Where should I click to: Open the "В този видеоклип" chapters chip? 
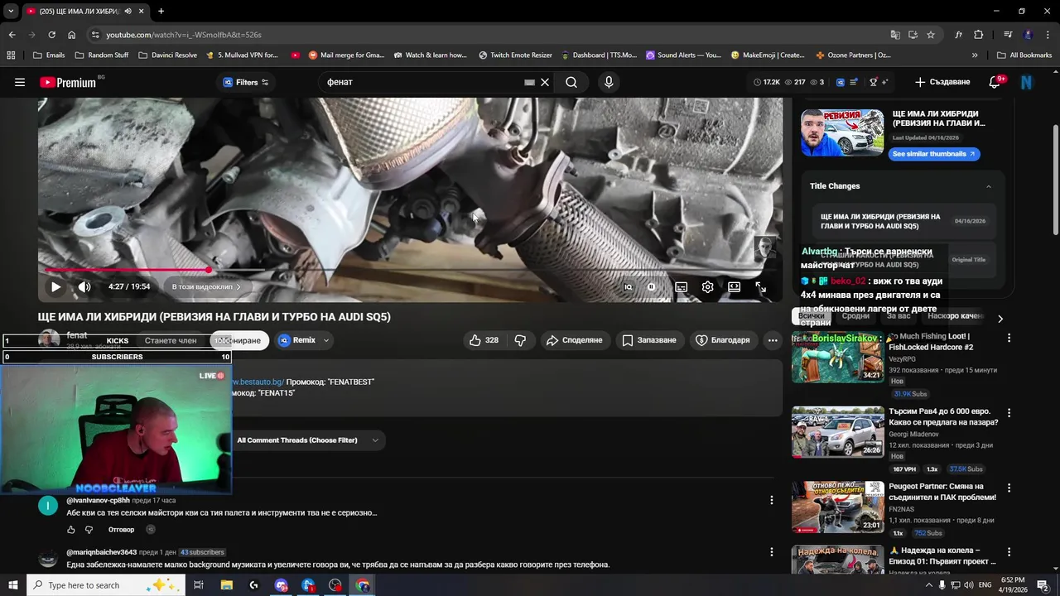pos(206,286)
